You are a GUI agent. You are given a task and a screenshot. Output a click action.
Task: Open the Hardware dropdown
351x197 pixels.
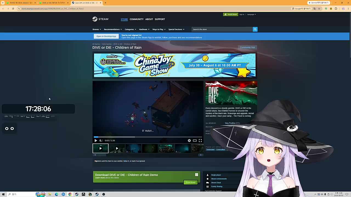[x=144, y=29]
